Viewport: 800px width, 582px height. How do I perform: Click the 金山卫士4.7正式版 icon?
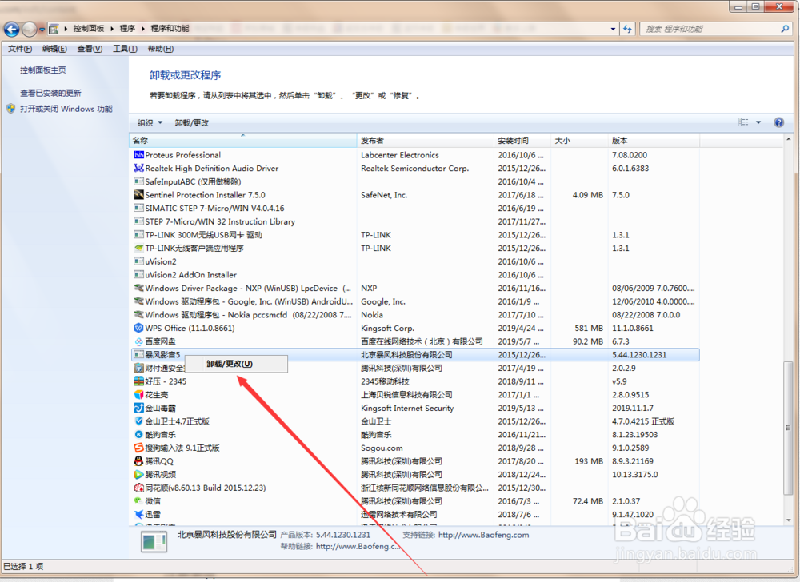[x=138, y=421]
